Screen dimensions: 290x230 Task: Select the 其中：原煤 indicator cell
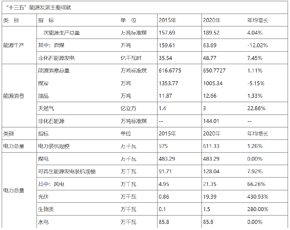[x=51, y=46]
